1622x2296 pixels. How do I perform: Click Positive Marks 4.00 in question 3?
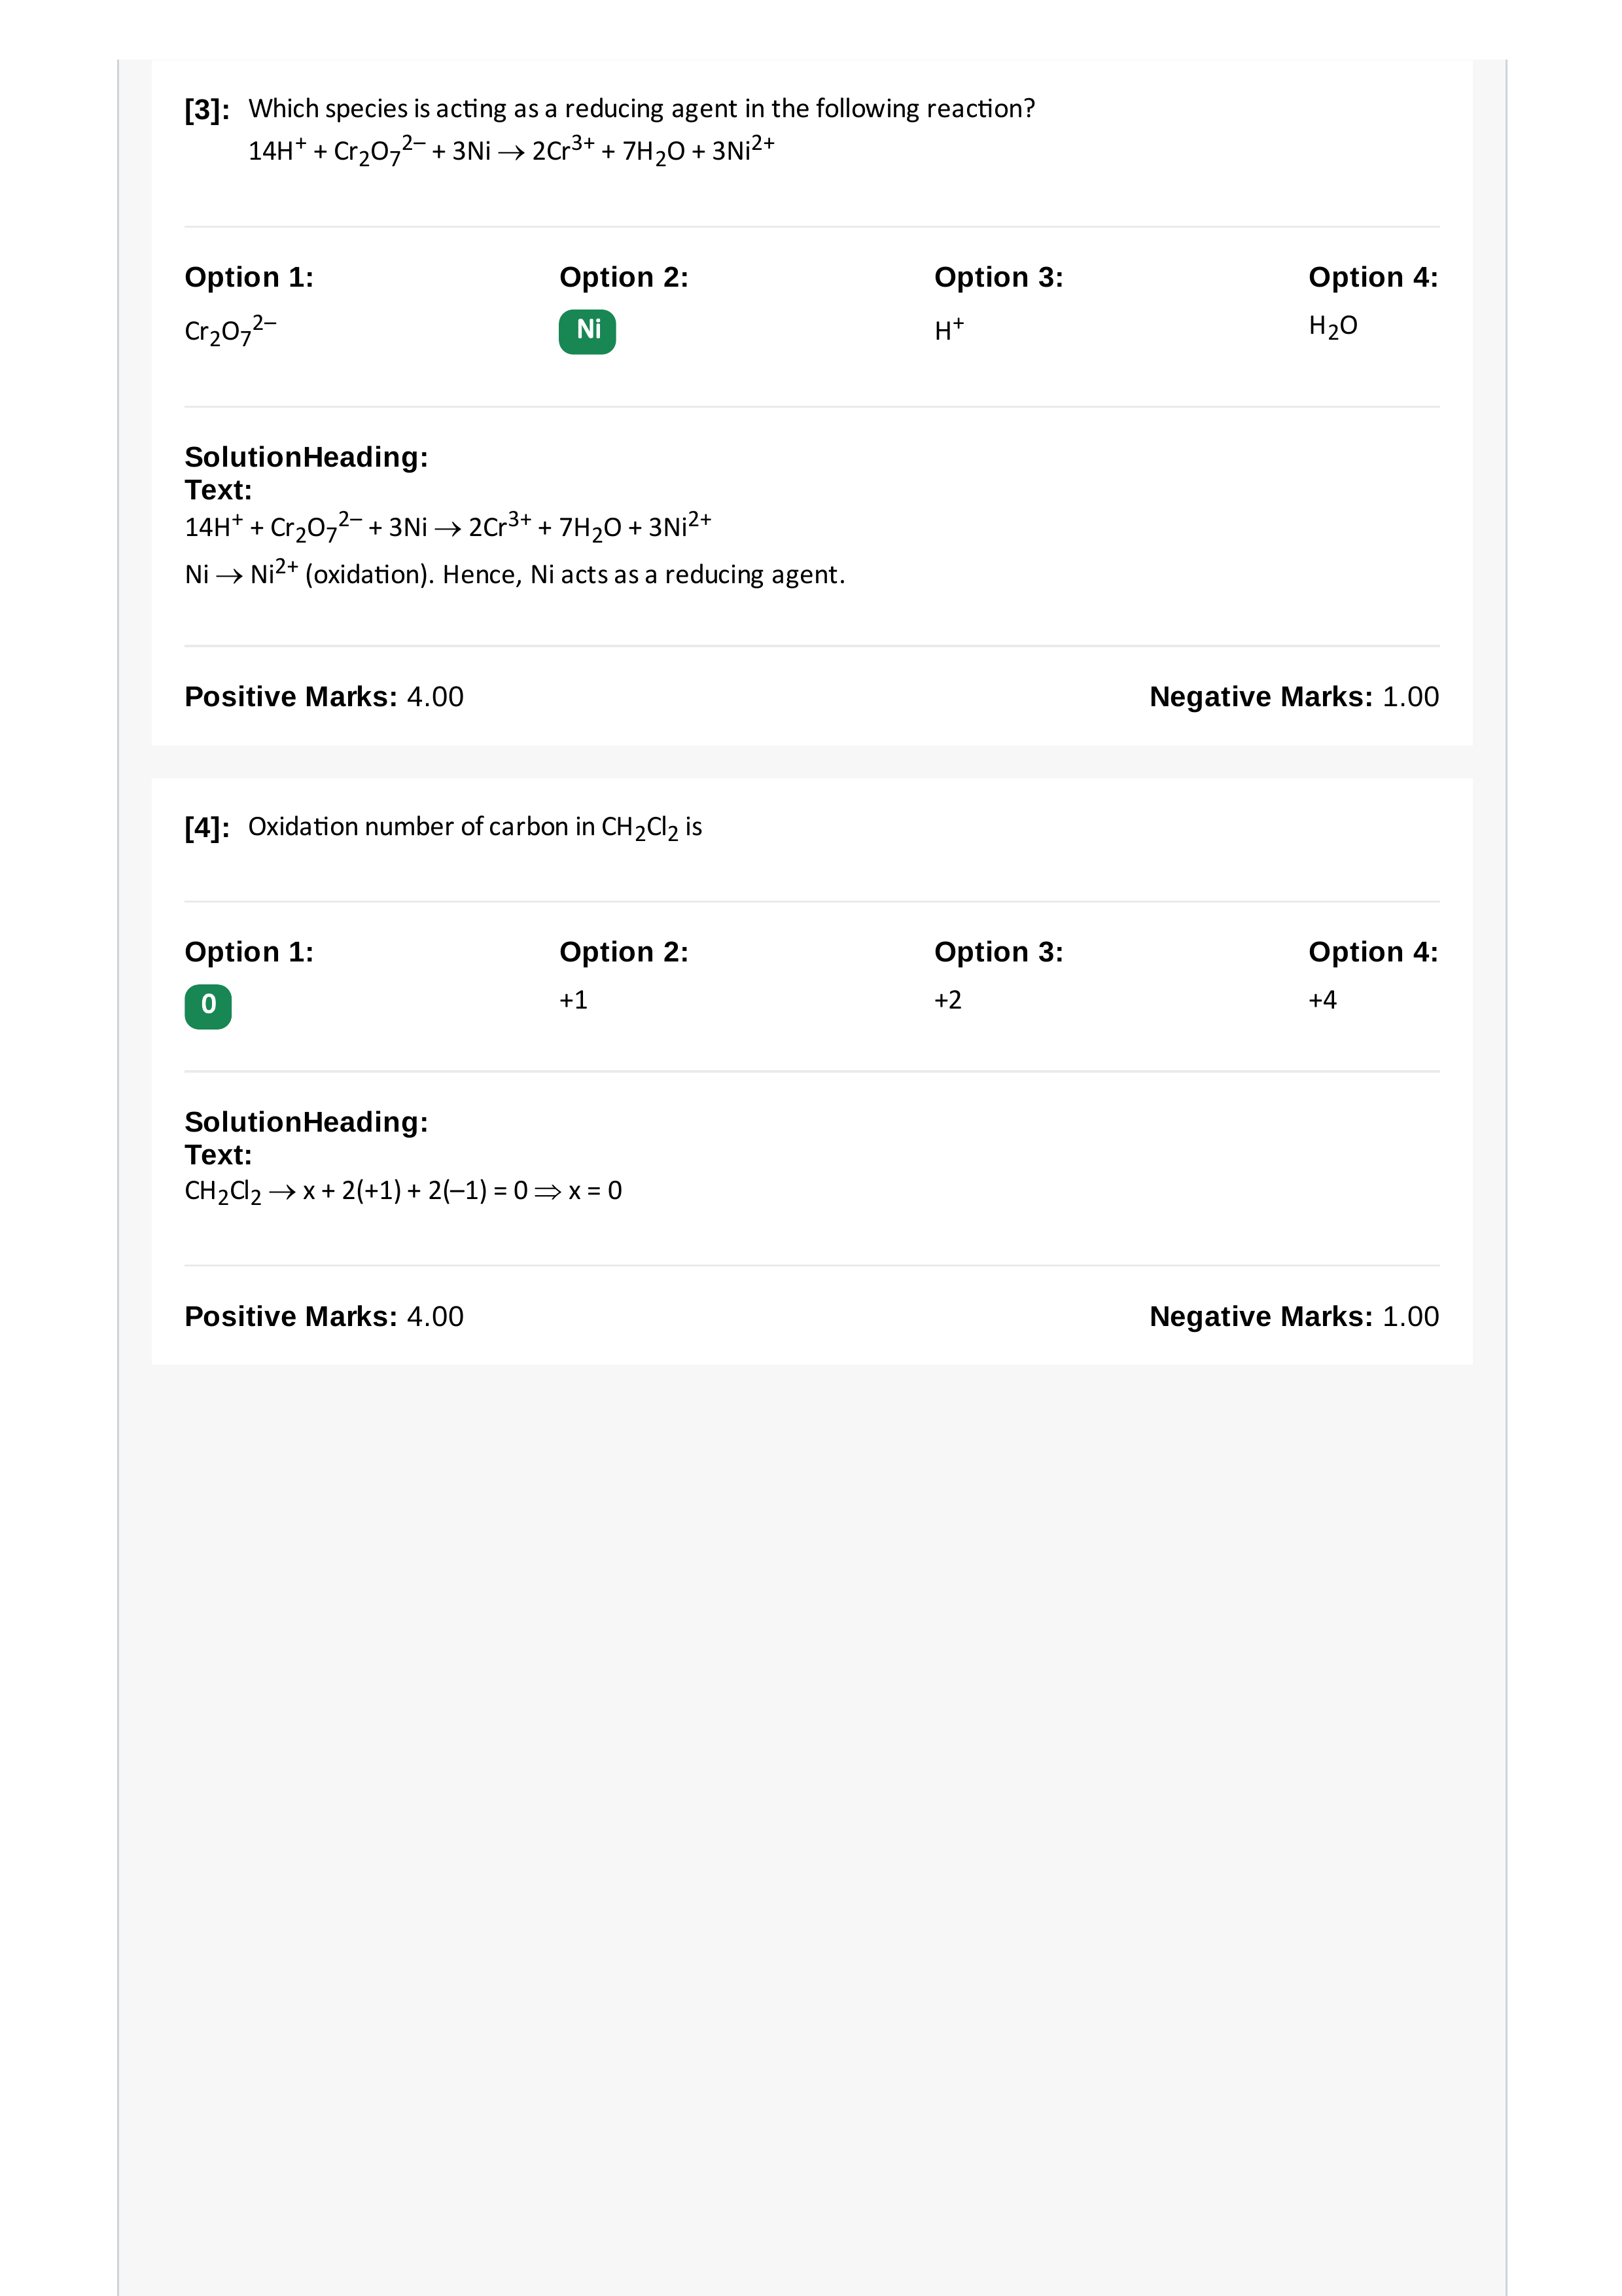coord(324,697)
